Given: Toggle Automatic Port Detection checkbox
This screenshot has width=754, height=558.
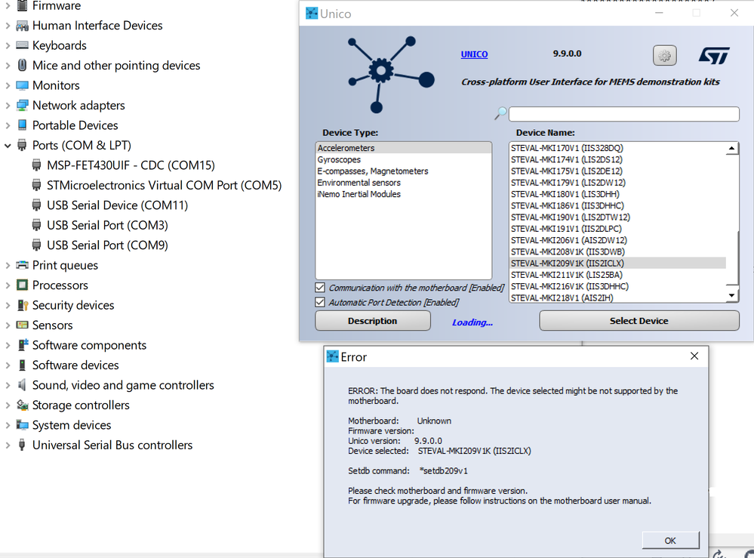Looking at the screenshot, I should pyautogui.click(x=320, y=302).
